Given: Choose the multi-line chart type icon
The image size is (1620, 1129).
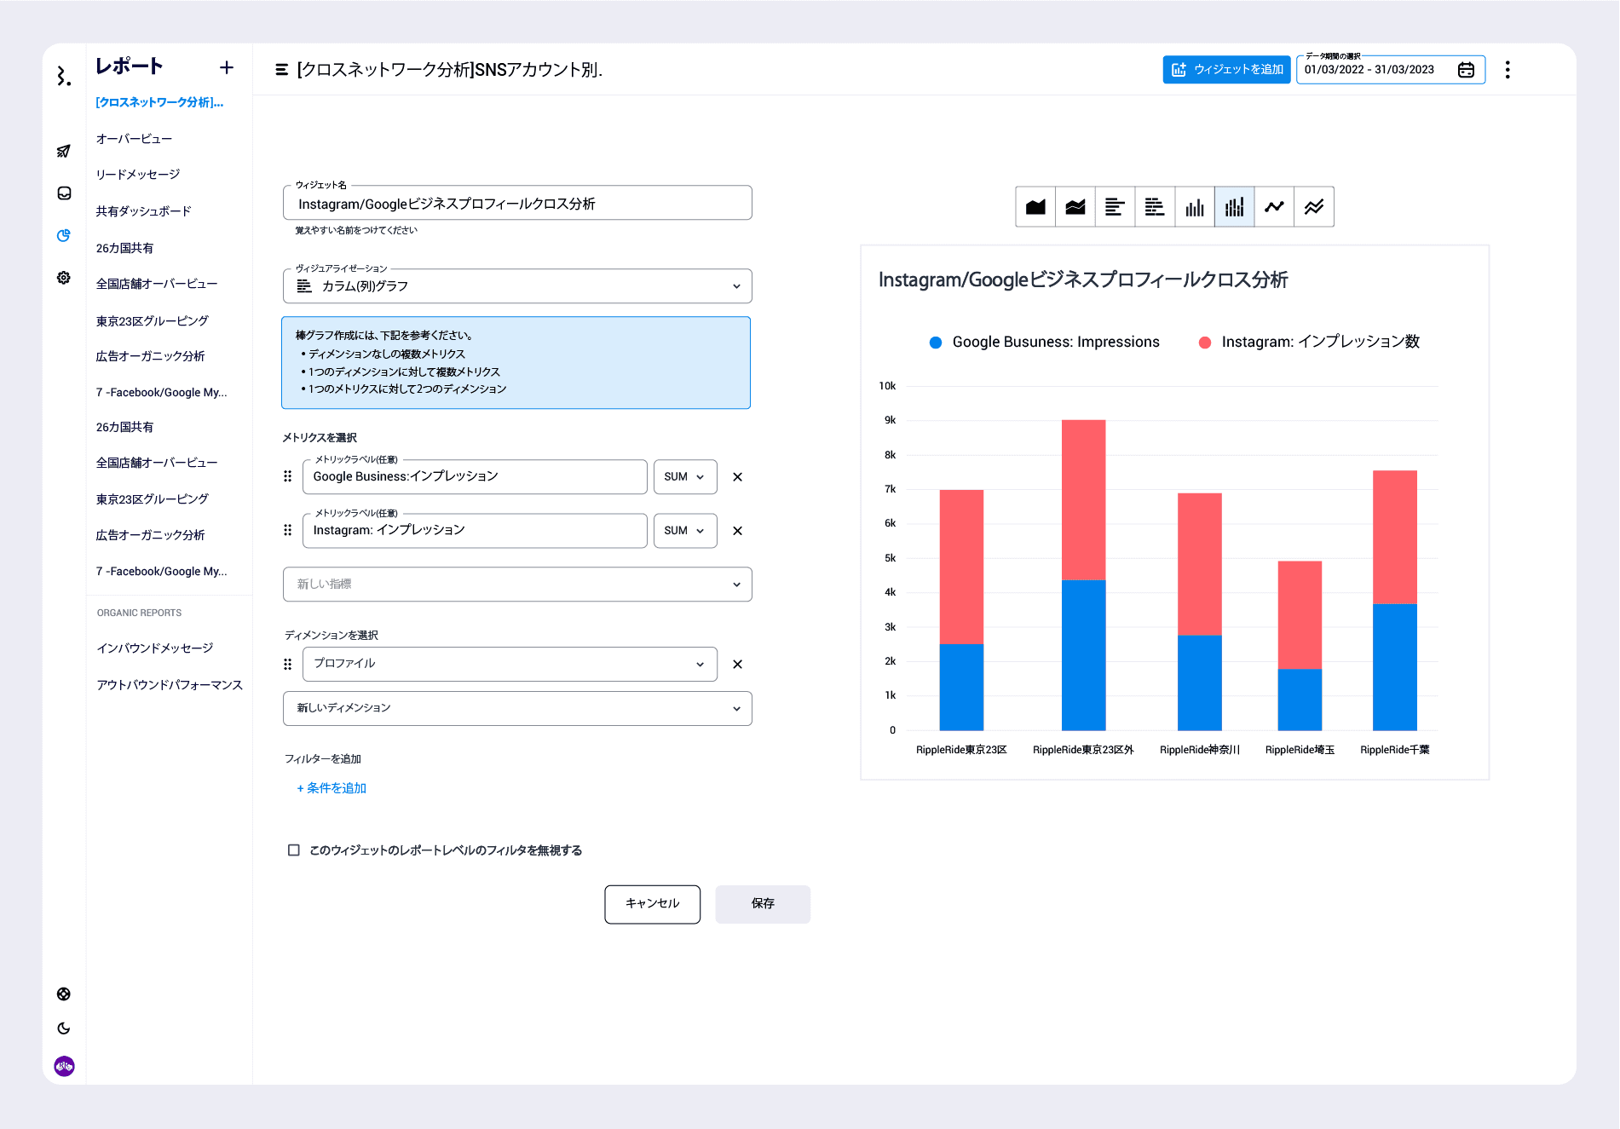Looking at the screenshot, I should coord(1314,207).
